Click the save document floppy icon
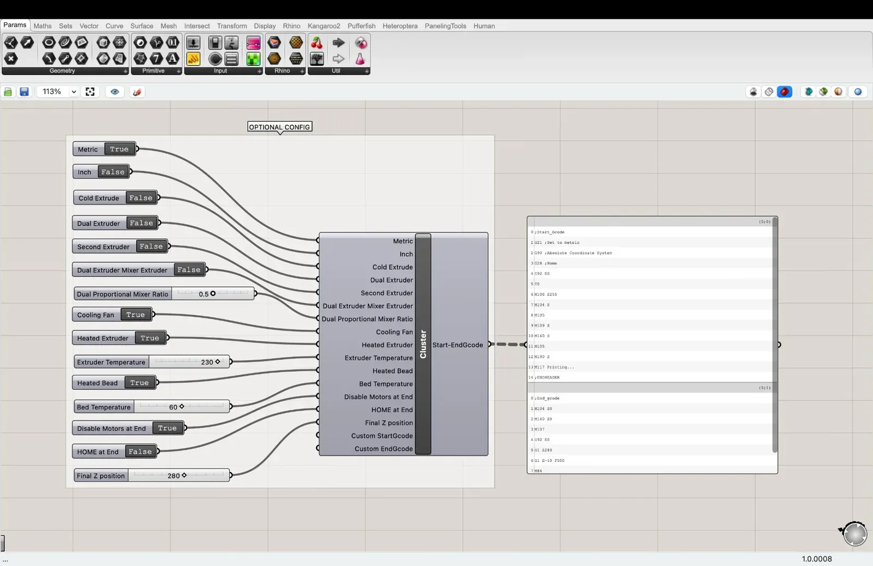 pos(24,92)
